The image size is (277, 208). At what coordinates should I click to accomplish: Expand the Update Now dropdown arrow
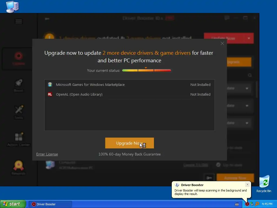[x=249, y=38]
